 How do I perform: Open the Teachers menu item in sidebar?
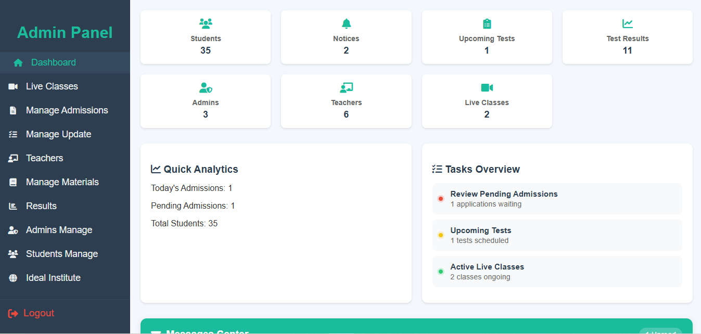tap(44, 158)
